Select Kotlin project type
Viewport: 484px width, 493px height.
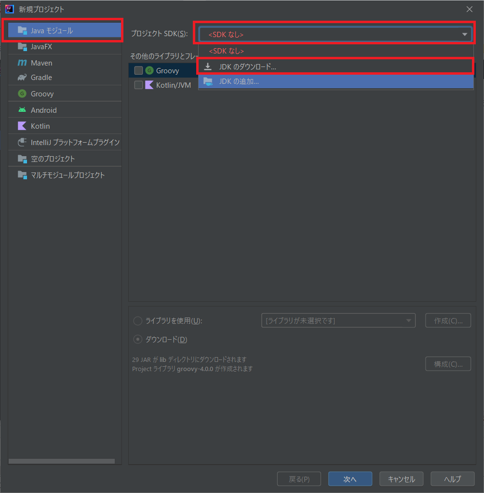(x=65, y=126)
